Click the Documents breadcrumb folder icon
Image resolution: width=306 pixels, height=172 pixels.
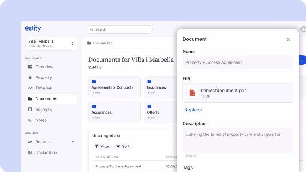pyautogui.click(x=89, y=43)
